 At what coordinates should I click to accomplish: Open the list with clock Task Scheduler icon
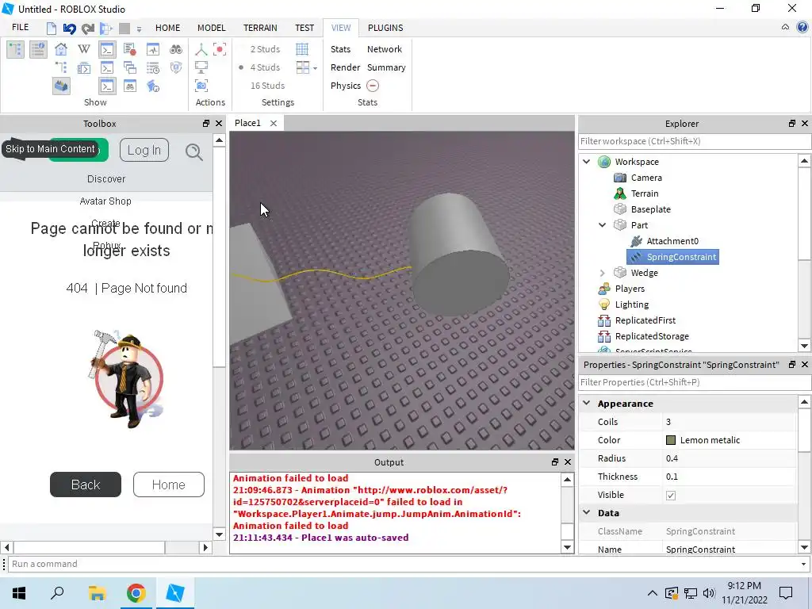pyautogui.click(x=153, y=67)
